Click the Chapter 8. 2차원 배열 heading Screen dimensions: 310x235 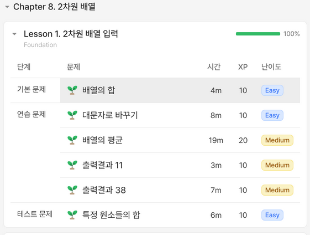click(54, 7)
